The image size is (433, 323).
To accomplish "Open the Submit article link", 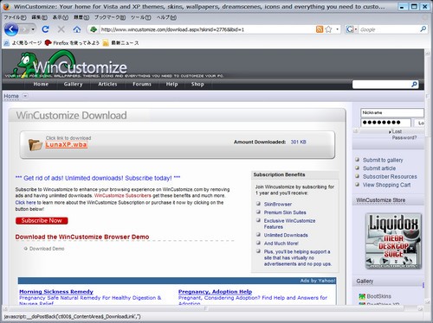I will point(379,168).
